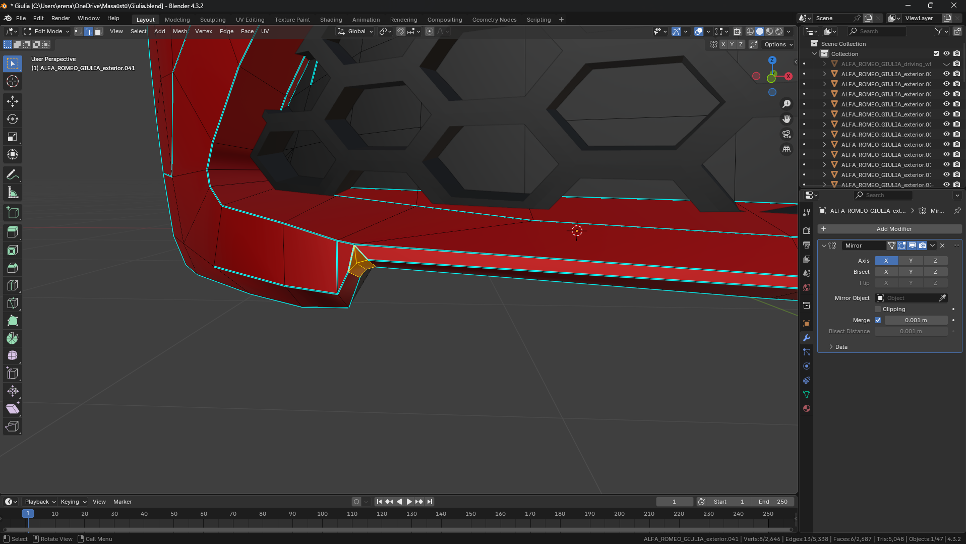Click the zoom view gizmo button

tap(787, 104)
